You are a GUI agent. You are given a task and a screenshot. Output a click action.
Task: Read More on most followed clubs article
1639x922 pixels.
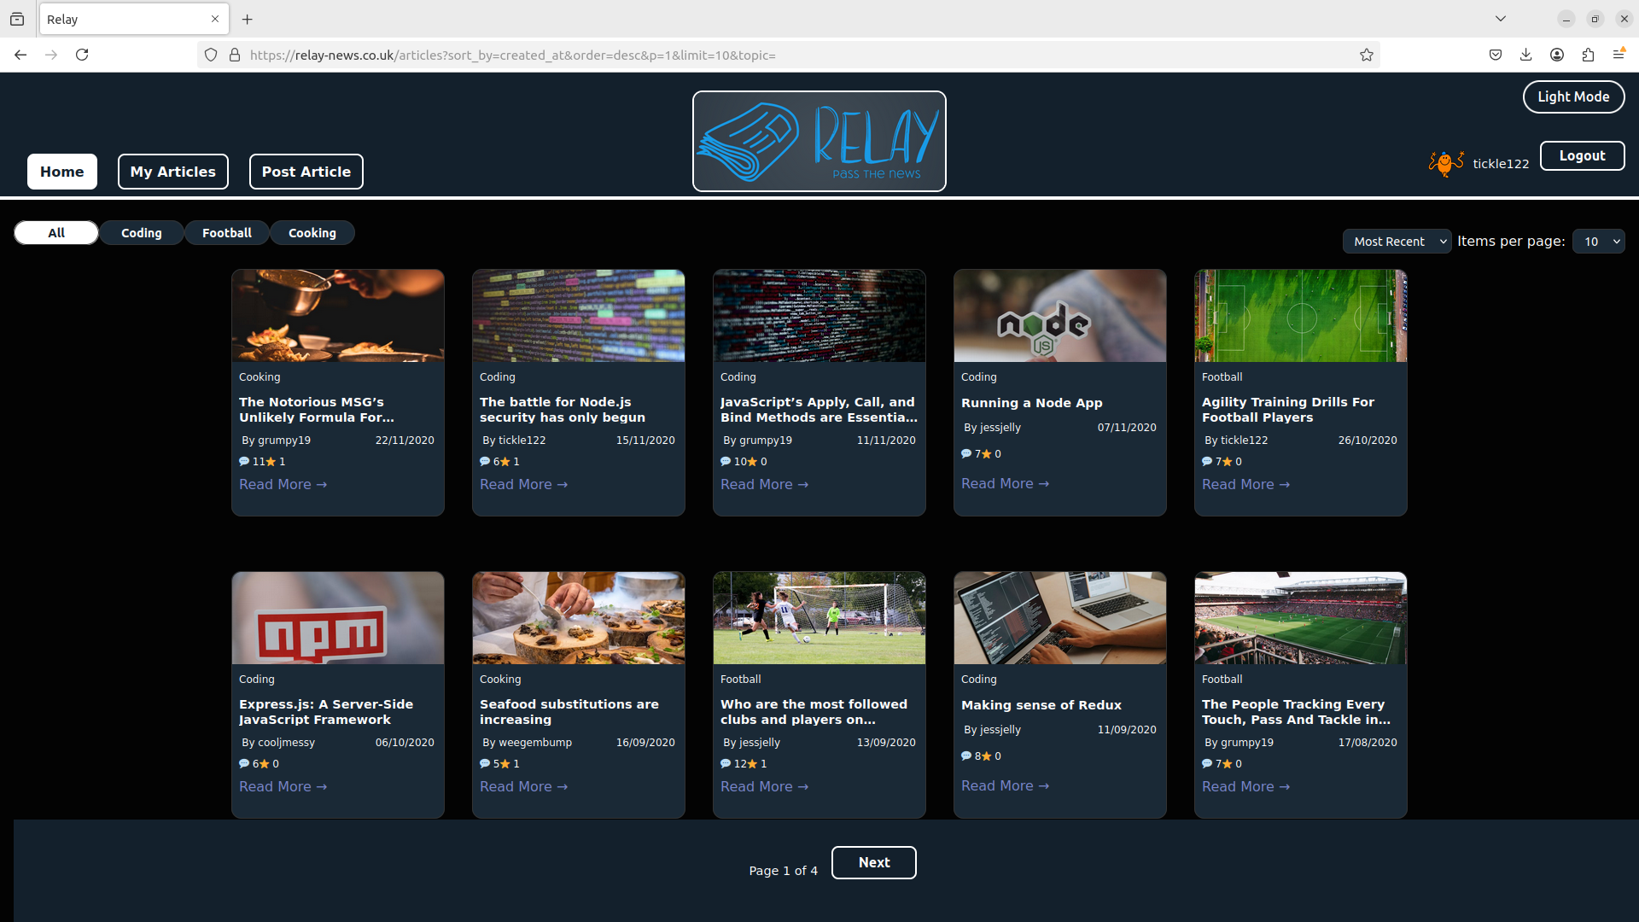click(x=764, y=786)
